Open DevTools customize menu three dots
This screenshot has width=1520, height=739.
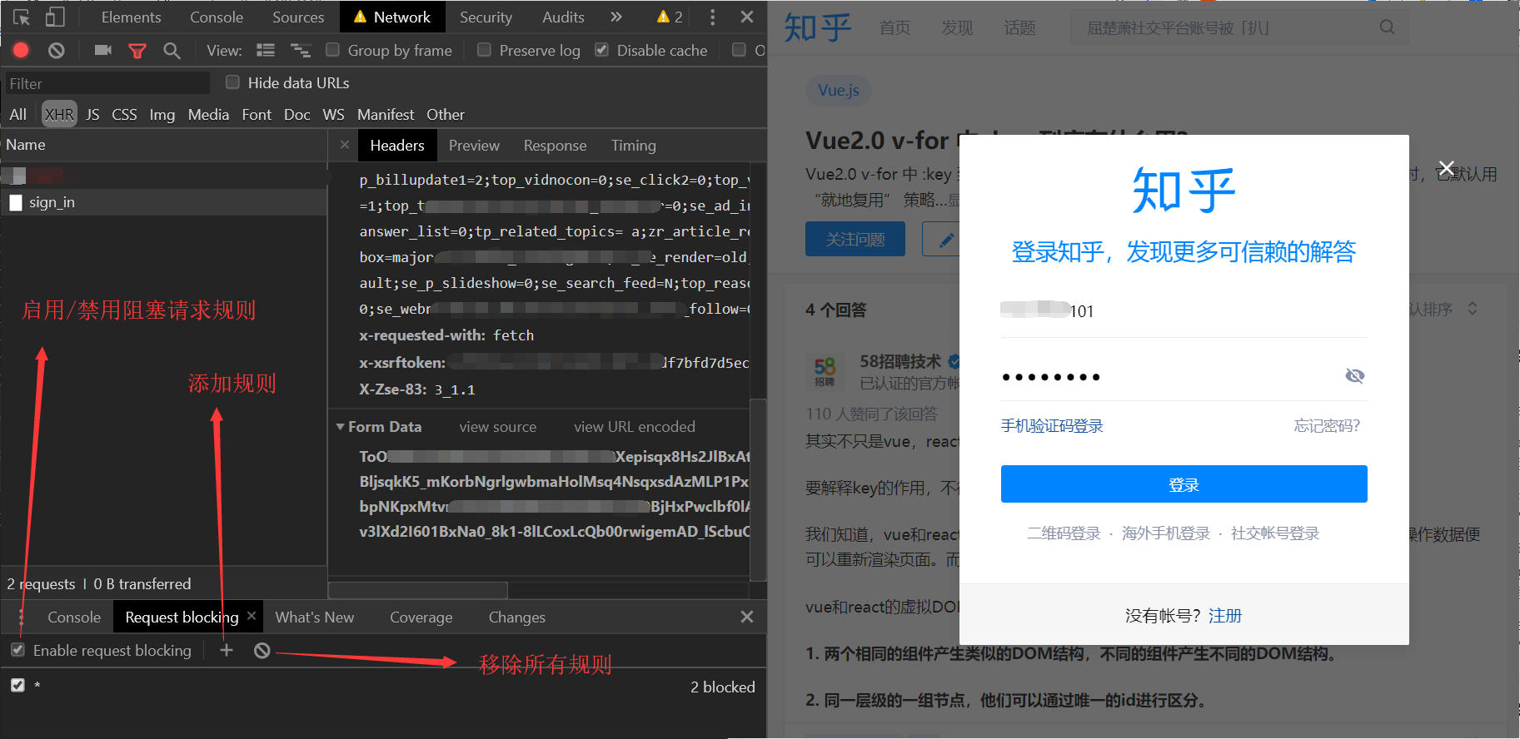coord(712,17)
